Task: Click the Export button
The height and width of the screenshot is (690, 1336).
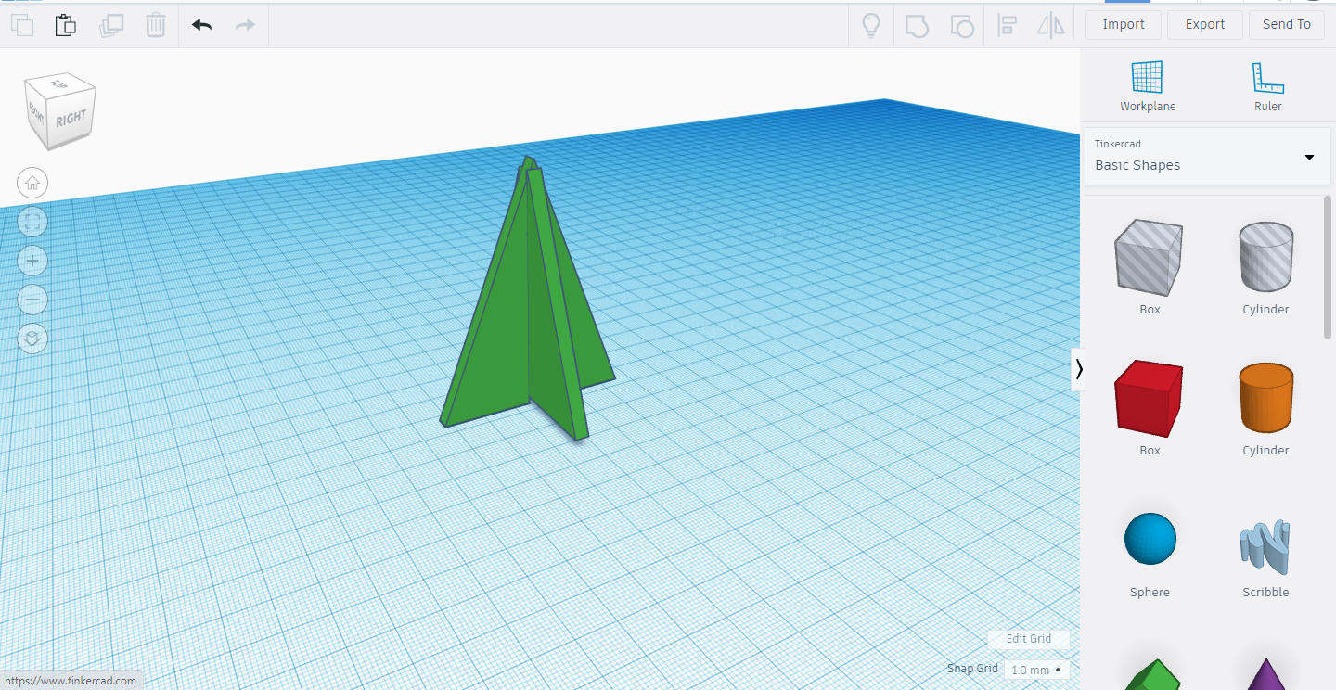Action: pyautogui.click(x=1205, y=25)
